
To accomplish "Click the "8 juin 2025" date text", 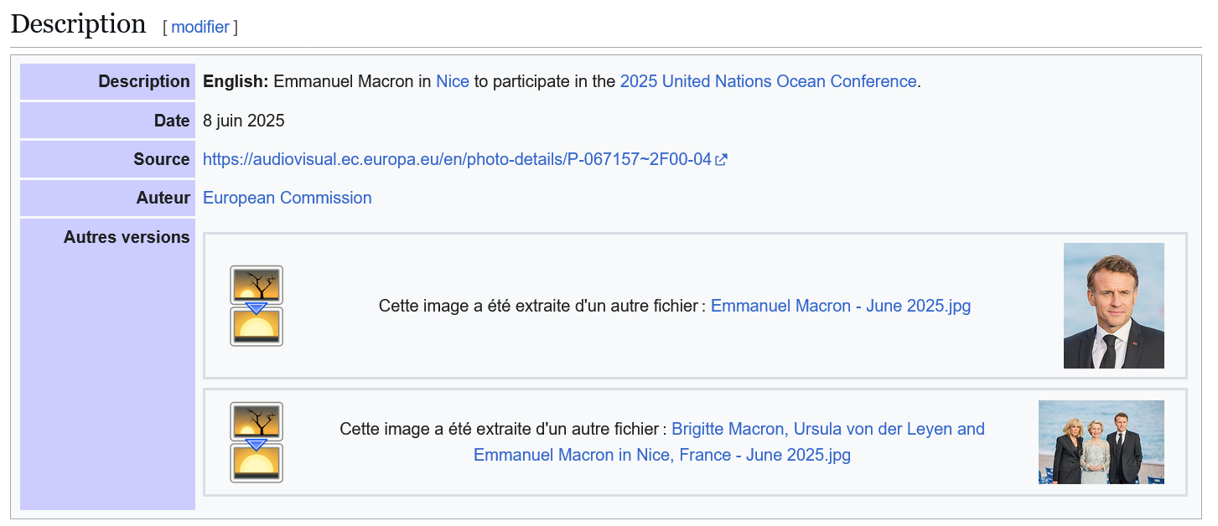I will [x=244, y=121].
